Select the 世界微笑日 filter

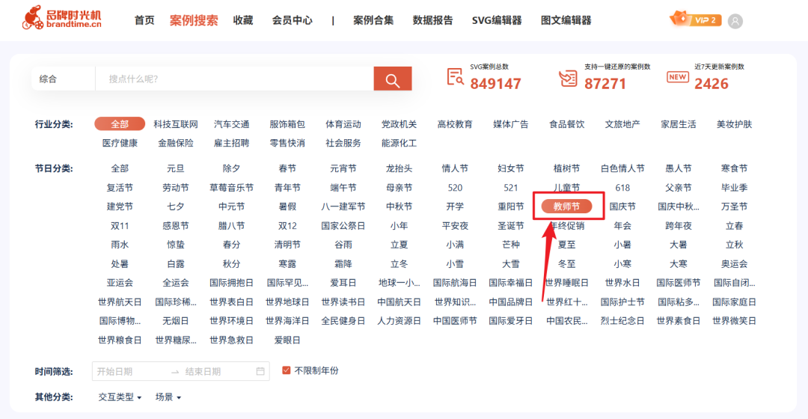(735, 321)
